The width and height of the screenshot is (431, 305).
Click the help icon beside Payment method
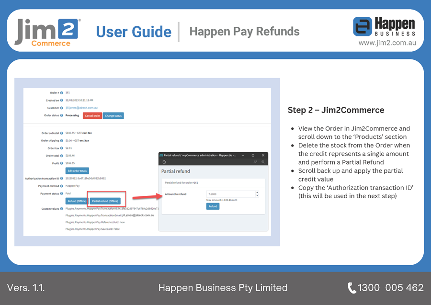(x=62, y=186)
